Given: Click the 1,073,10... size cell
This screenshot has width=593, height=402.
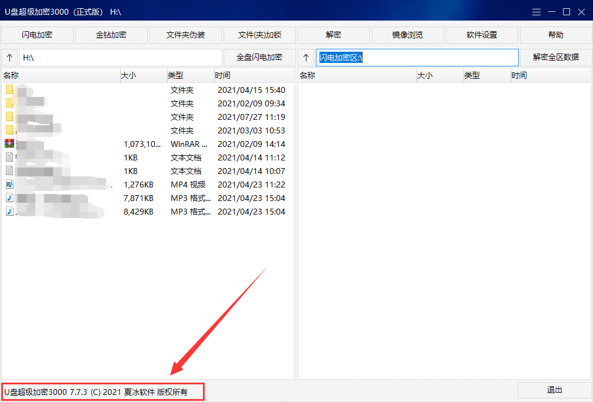Looking at the screenshot, I should pyautogui.click(x=142, y=144).
